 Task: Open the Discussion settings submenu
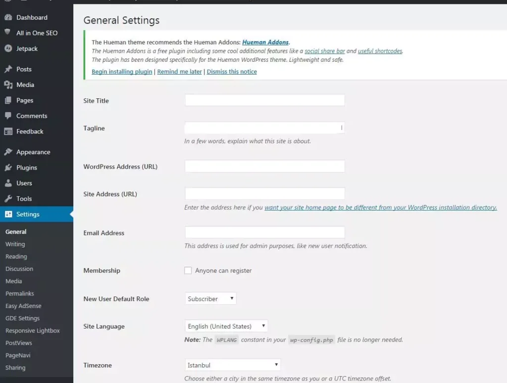[x=19, y=268]
